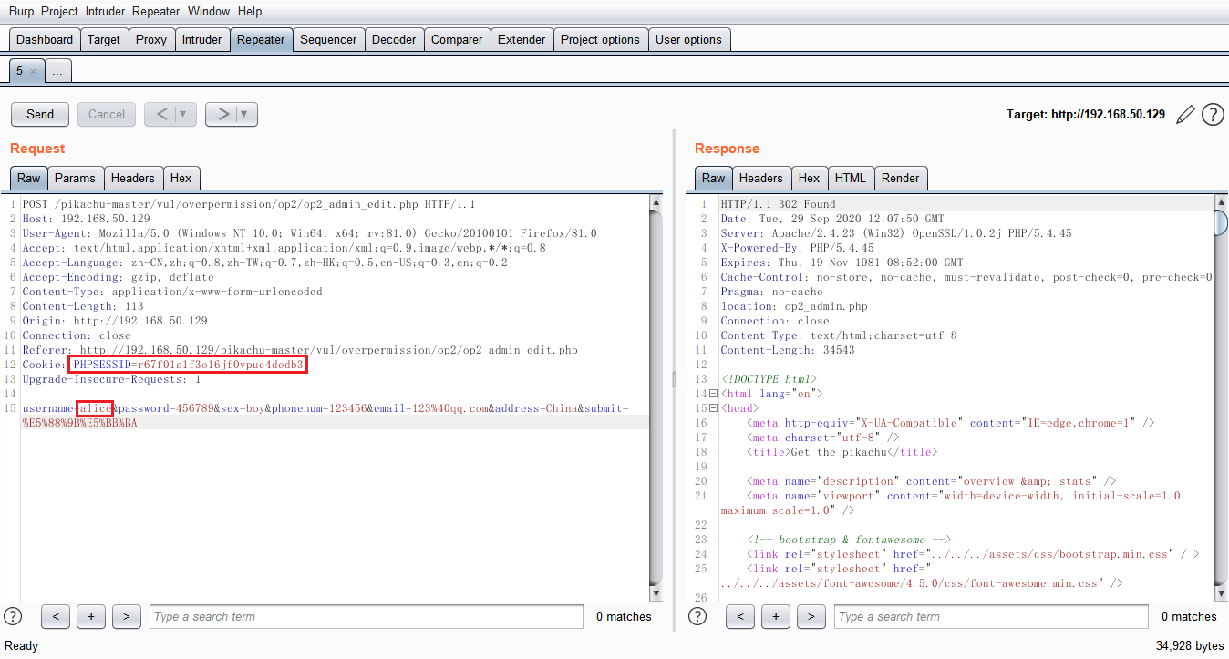Add a new Repeater tab with the ... tab

pyautogui.click(x=57, y=71)
